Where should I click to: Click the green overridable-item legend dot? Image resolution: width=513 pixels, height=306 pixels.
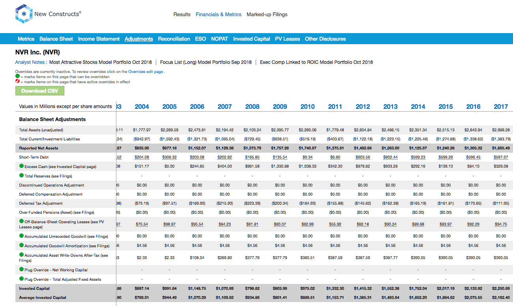17,76
